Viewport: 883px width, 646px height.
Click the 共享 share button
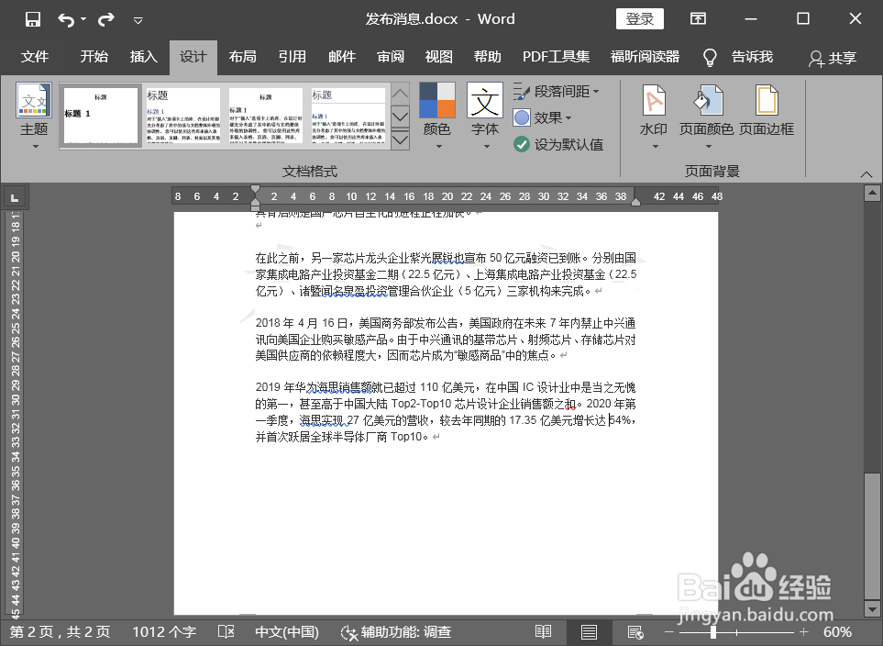click(x=833, y=58)
